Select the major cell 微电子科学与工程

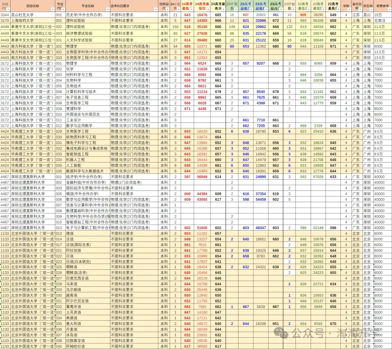(x=88, y=143)
